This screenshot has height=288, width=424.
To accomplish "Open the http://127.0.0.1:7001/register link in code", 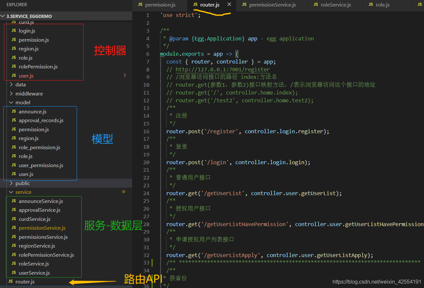I will (223, 69).
